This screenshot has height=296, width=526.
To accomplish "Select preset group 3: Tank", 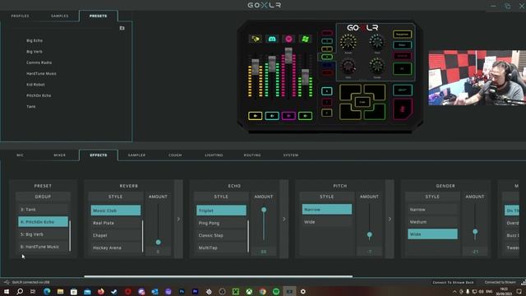I will (x=43, y=210).
